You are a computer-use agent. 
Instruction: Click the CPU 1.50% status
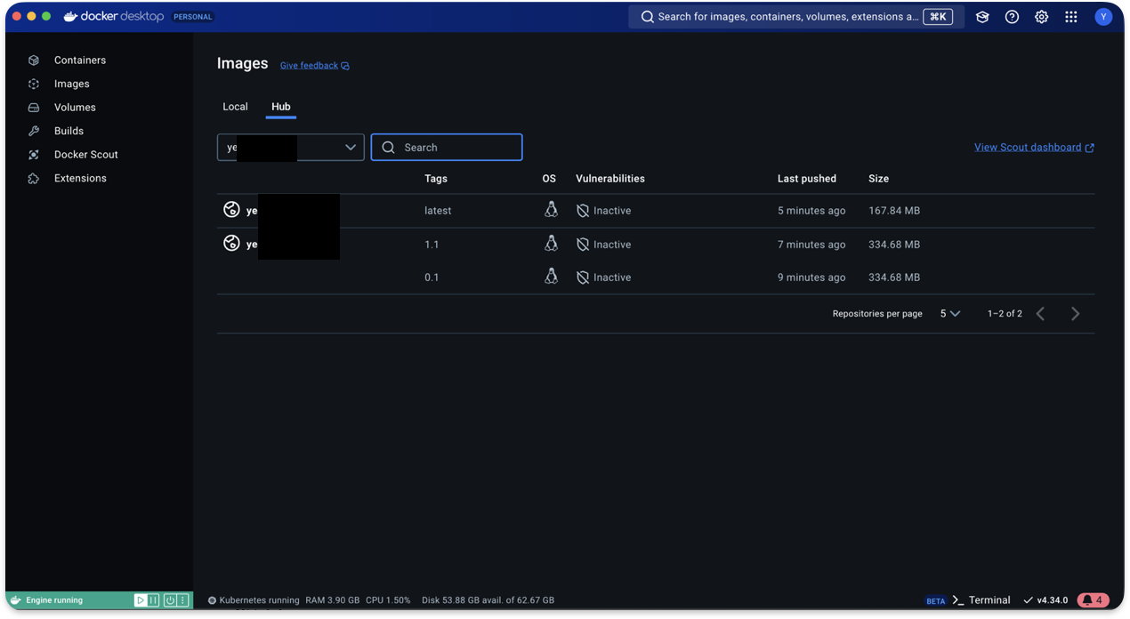coord(388,600)
